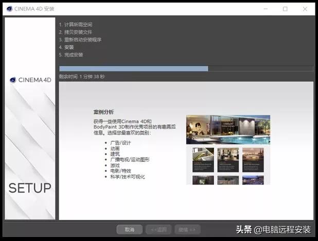Select the 游戏 category

[115, 165]
